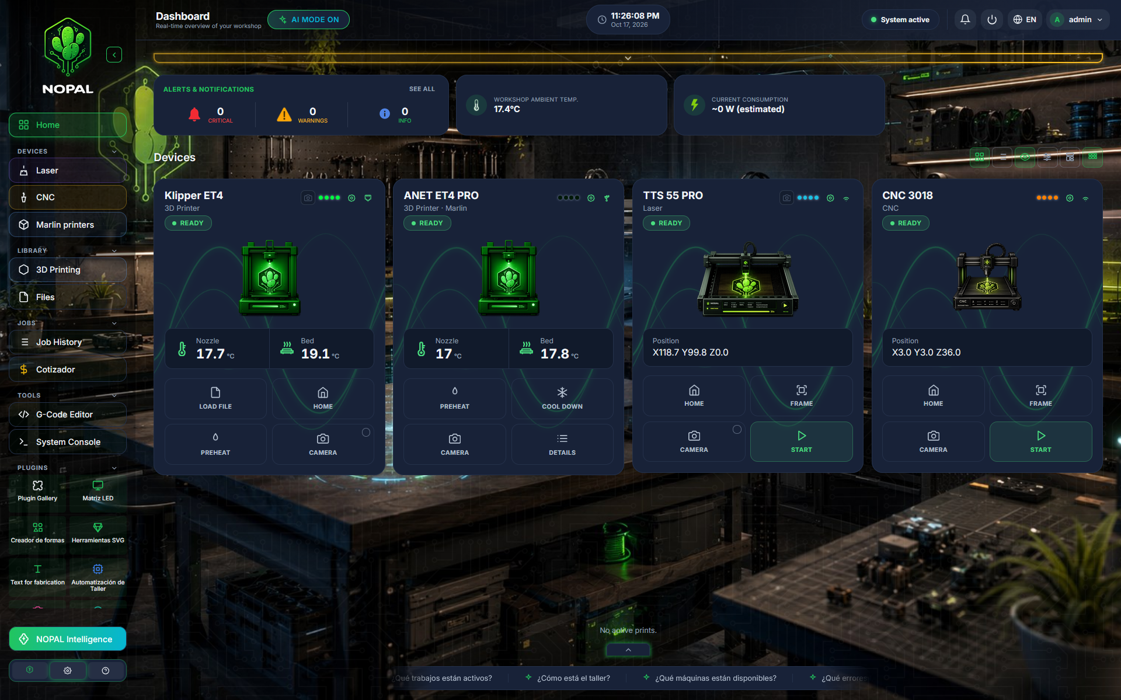Open the Matriz LED plugin
The image size is (1121, 700).
[x=98, y=490]
